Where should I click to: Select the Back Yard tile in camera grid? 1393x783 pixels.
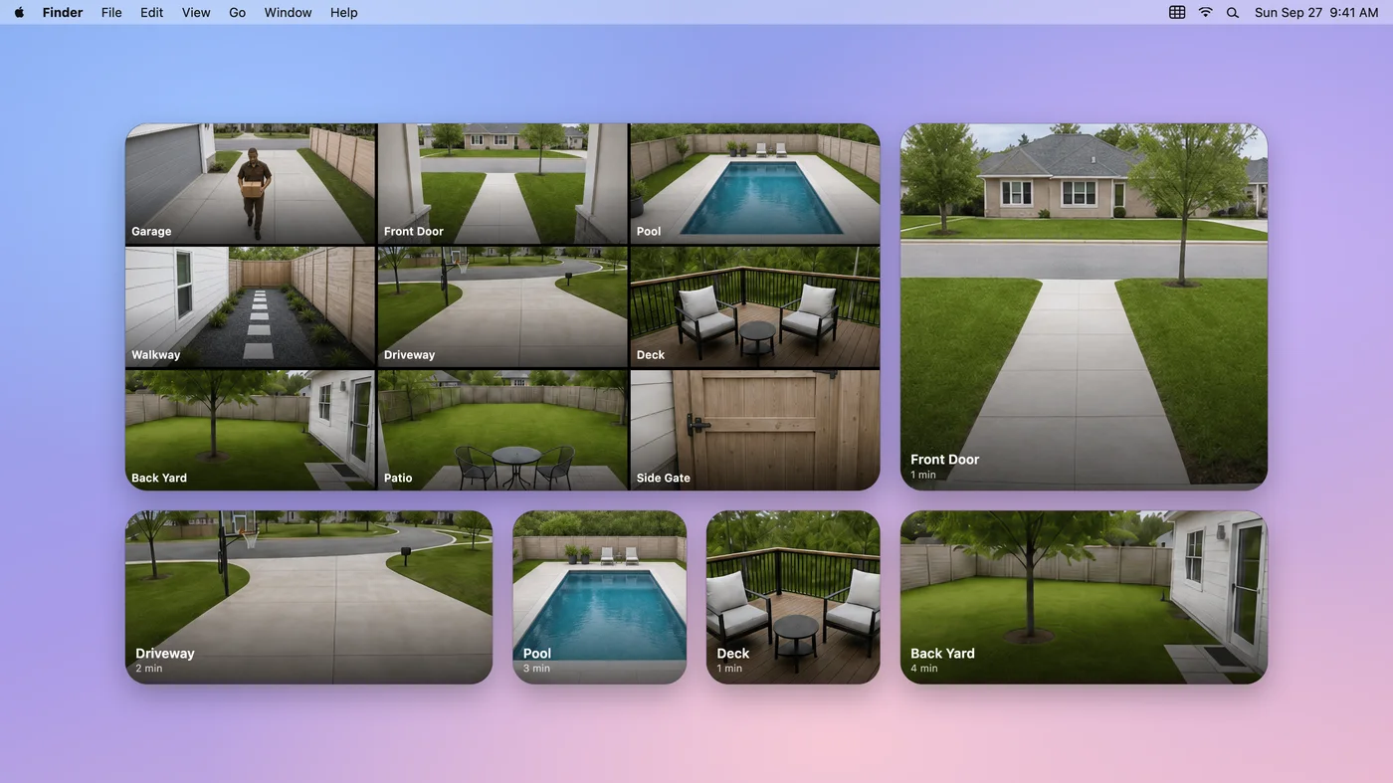251,431
